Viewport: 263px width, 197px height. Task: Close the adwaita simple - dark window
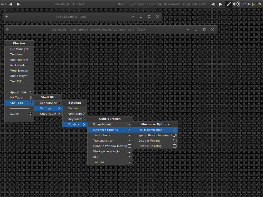tap(157, 17)
